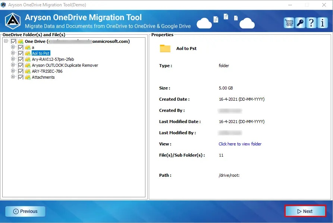The image size is (333, 223).
Task: Open Click here to view folder link
Action: tap(240, 144)
